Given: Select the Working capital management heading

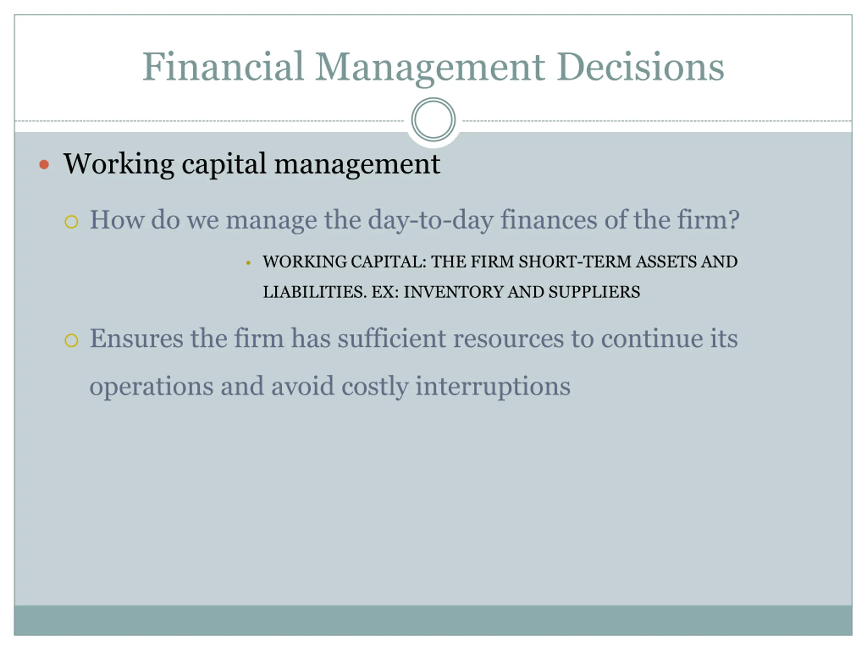Looking at the screenshot, I should 252,164.
